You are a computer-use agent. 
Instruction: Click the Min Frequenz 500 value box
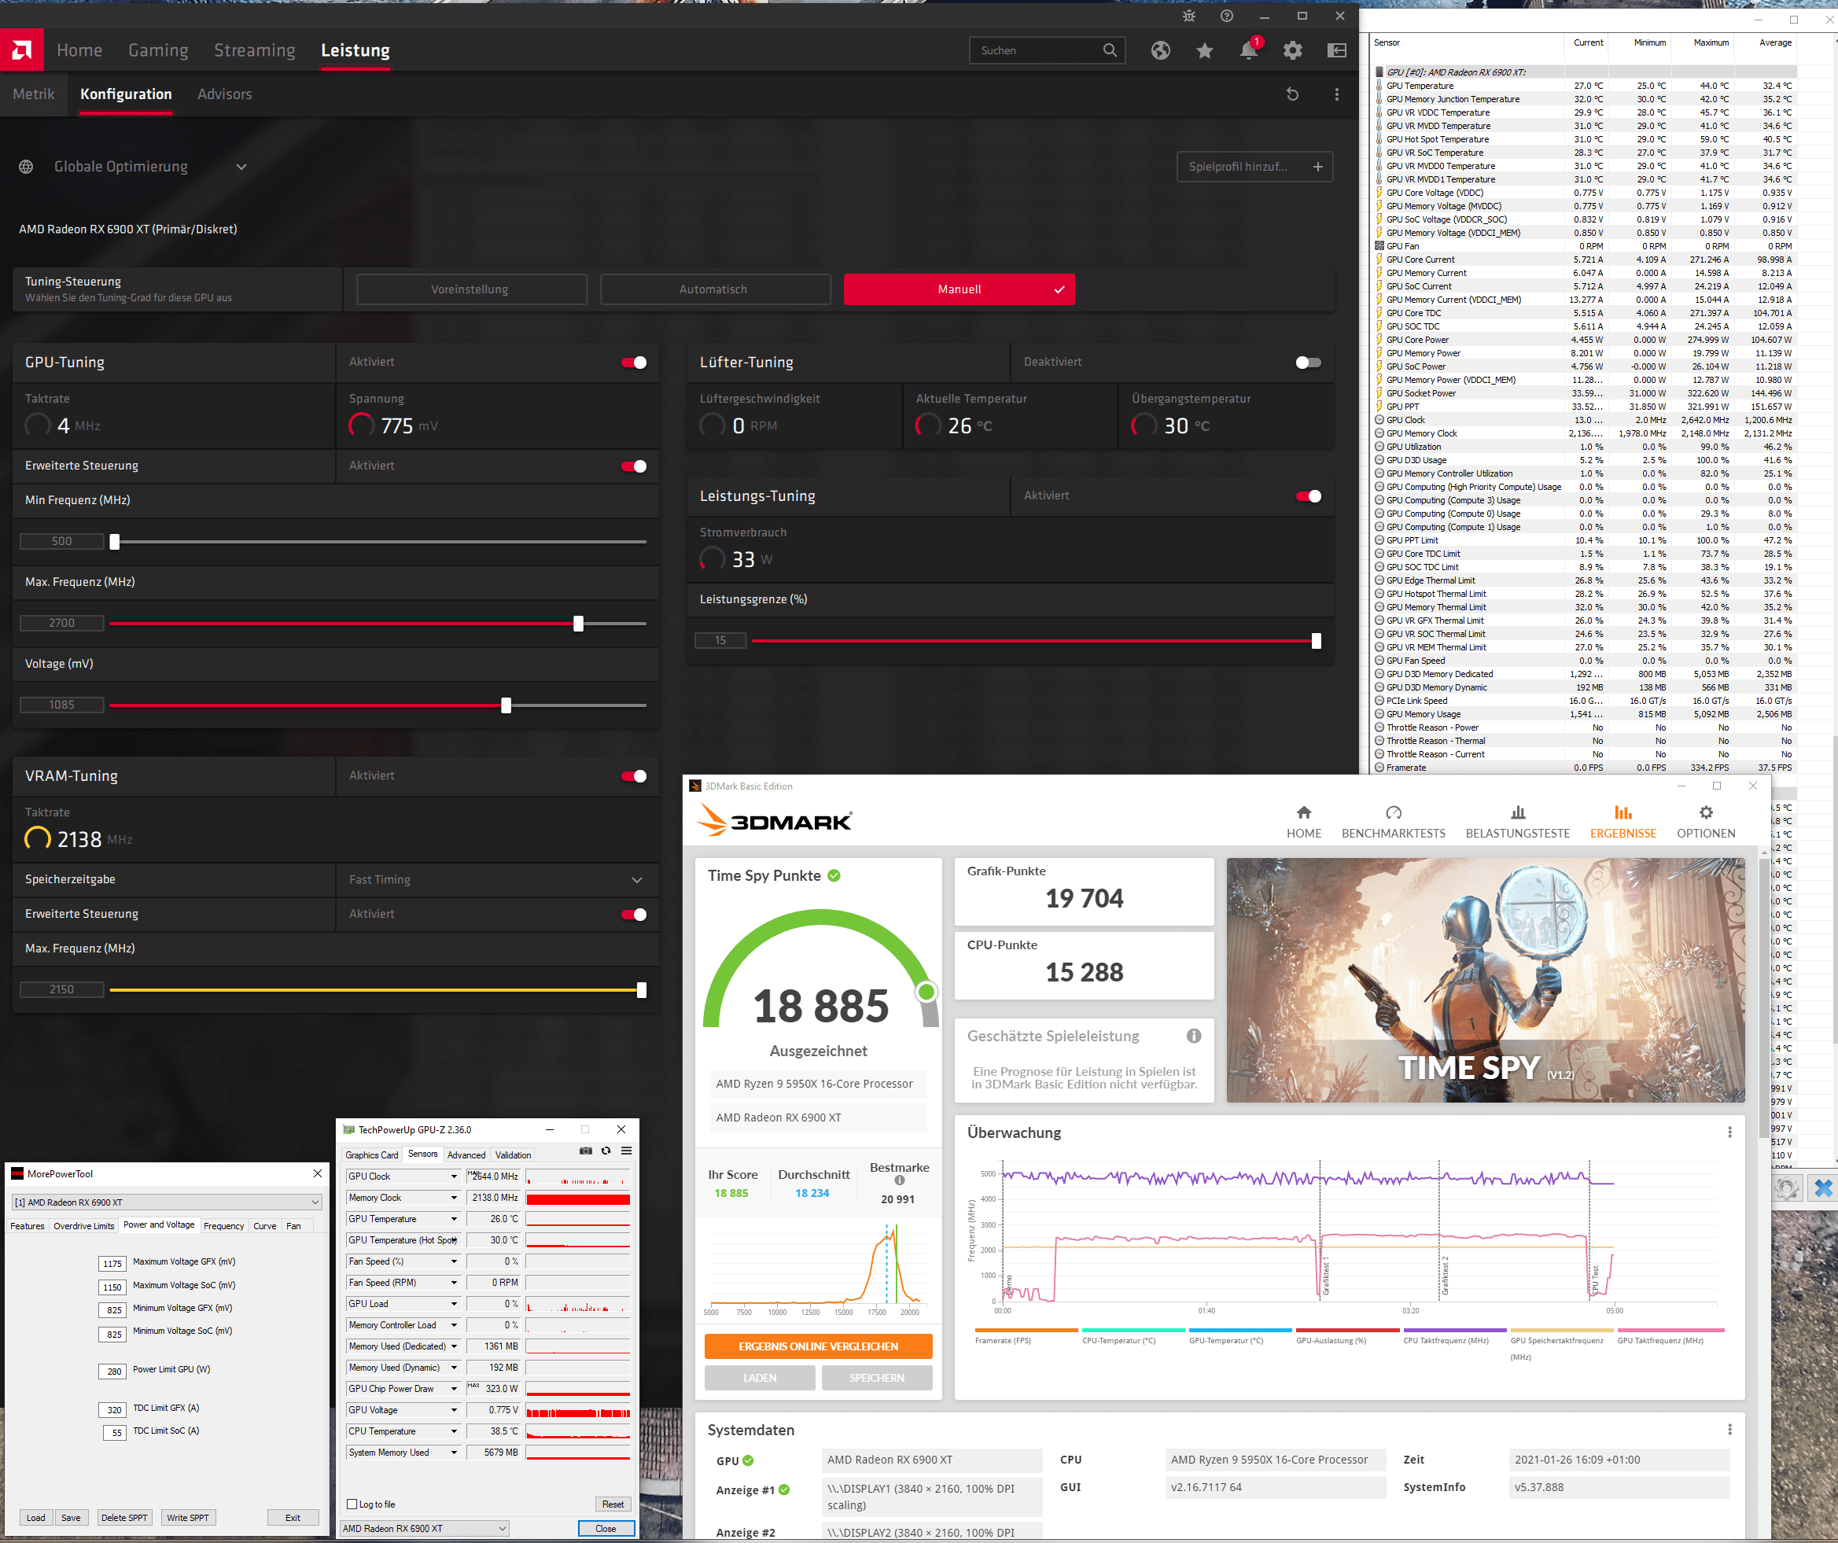coord(62,542)
